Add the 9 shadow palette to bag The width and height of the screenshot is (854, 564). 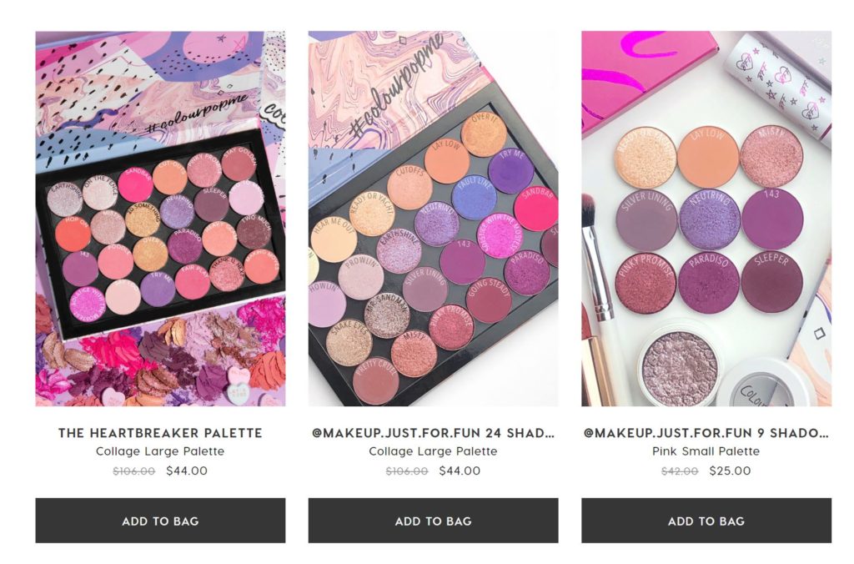[706, 521]
